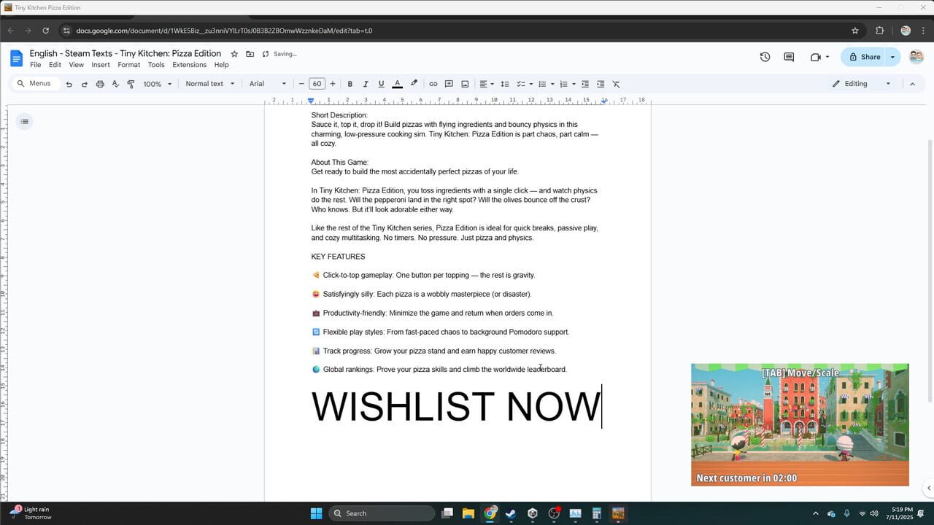Open the insert link tool
This screenshot has height=525, width=934.
pyautogui.click(x=433, y=83)
